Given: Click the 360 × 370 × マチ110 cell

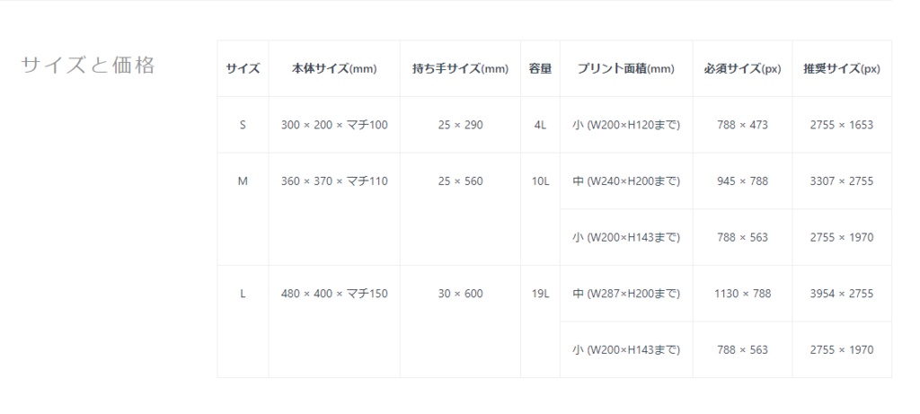Looking at the screenshot, I should [x=334, y=181].
